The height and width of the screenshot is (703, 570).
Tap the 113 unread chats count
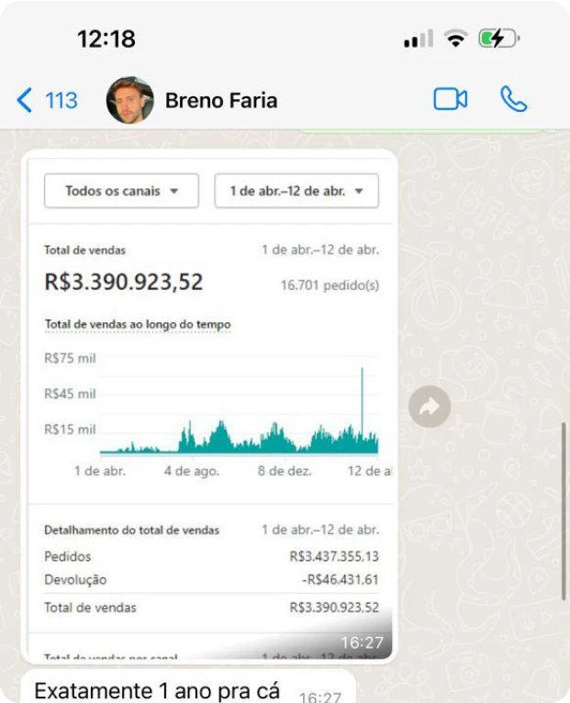tap(61, 100)
